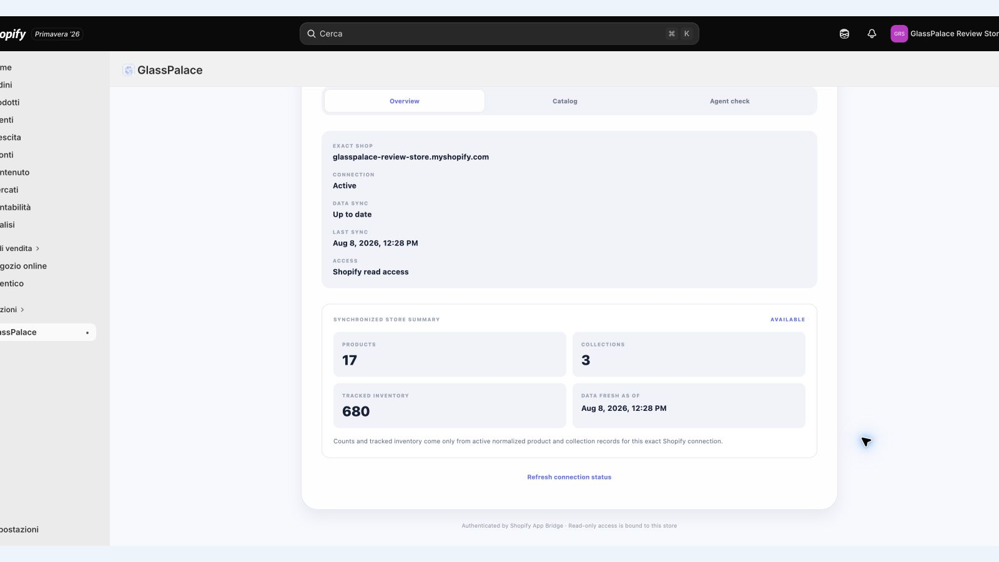
Task: Click the Active connection value
Action: pyautogui.click(x=345, y=186)
